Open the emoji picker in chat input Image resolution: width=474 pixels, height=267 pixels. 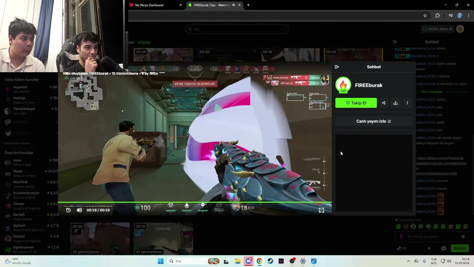point(463,237)
